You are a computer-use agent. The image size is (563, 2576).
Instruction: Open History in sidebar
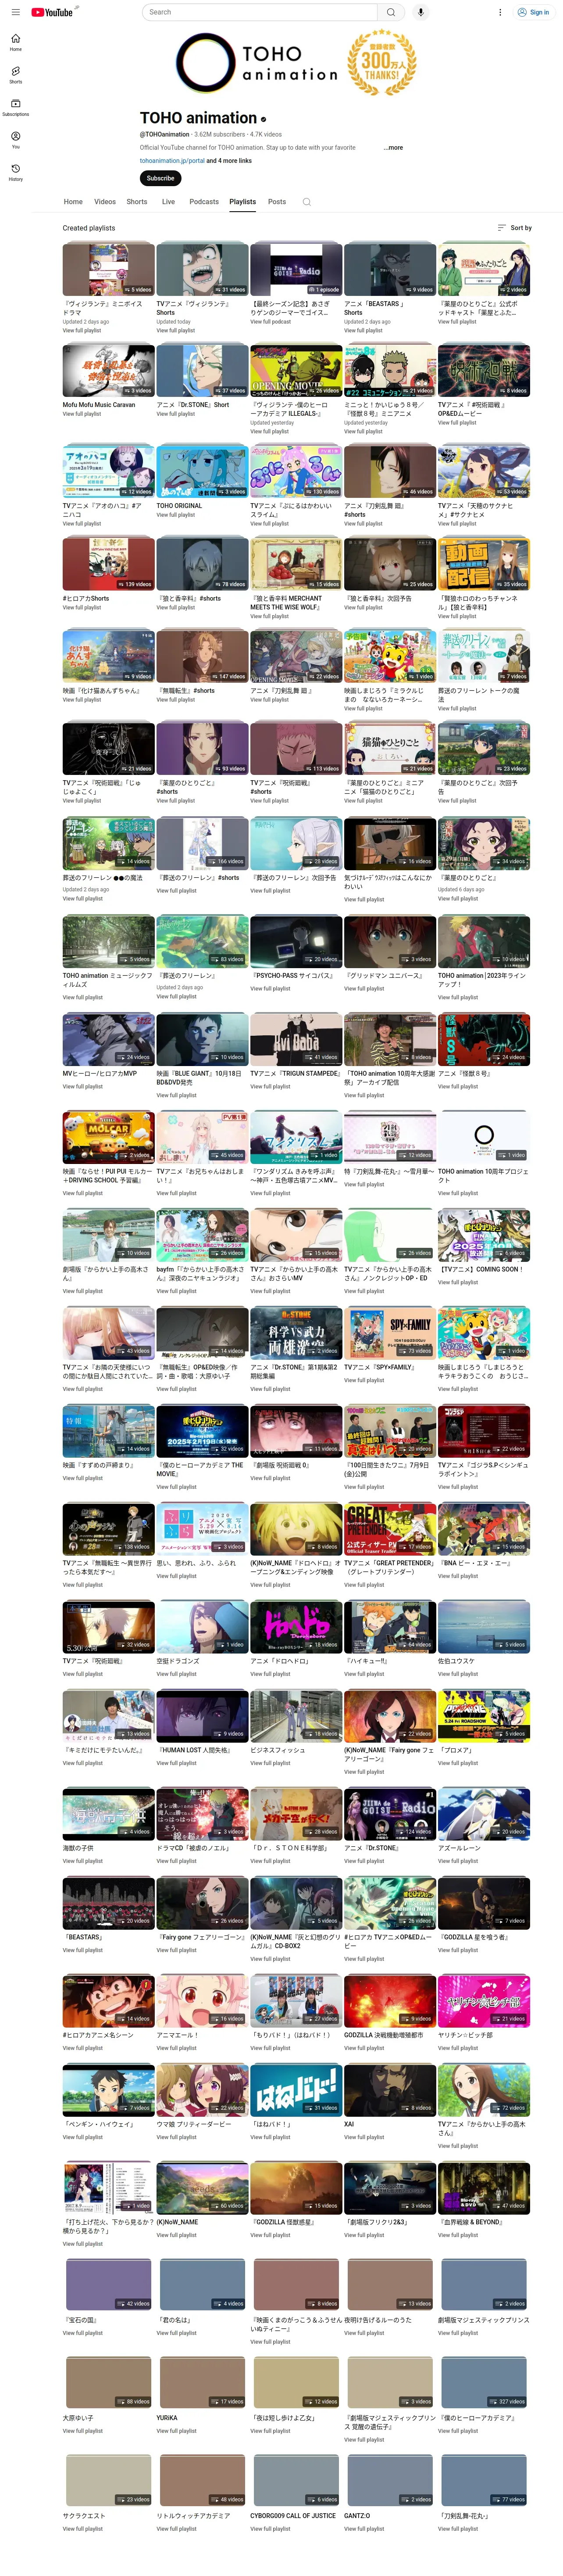(16, 172)
